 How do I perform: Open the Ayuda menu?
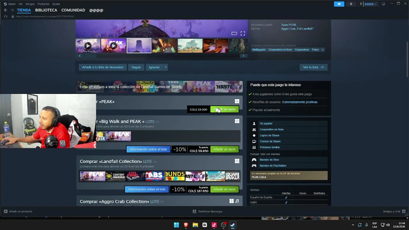click(56, 4)
